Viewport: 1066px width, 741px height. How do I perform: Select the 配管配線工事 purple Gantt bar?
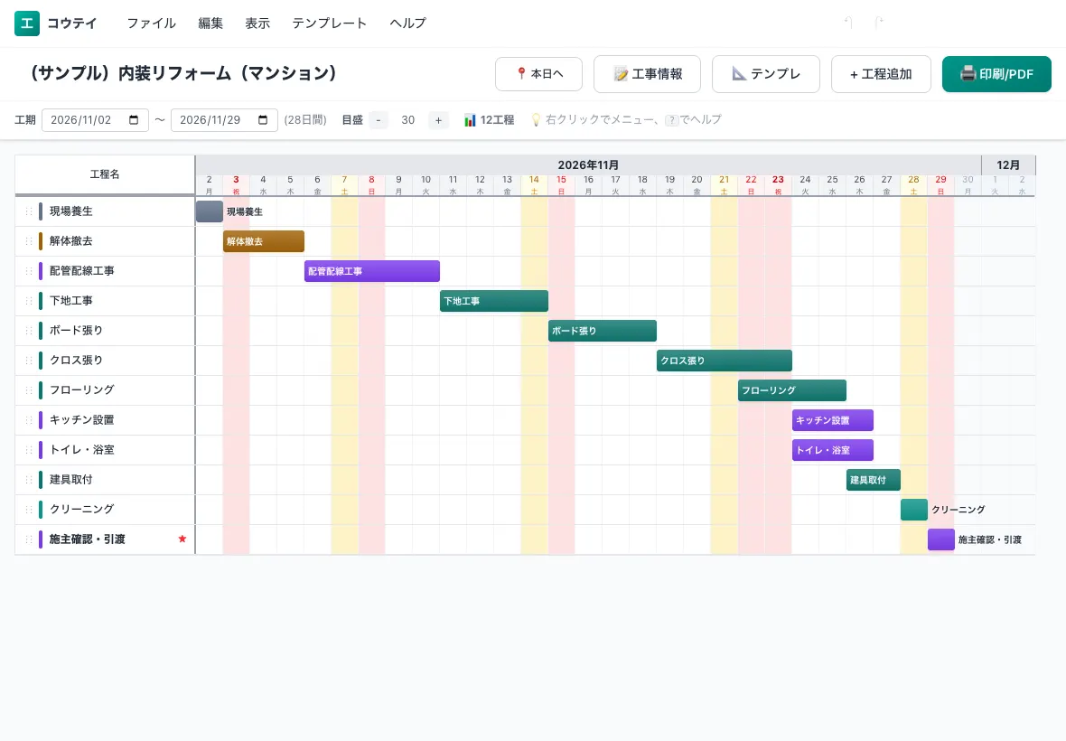tap(372, 271)
